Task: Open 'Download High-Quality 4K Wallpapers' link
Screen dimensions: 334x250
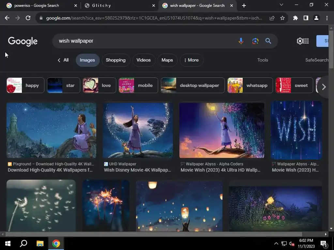Action: tap(50, 170)
